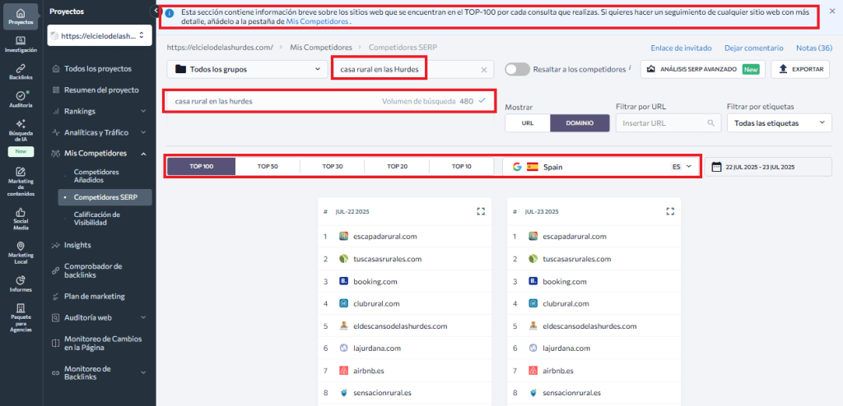Viewport: 843px width, 406px height.
Task: Open Notas (36) link
Action: [814, 48]
